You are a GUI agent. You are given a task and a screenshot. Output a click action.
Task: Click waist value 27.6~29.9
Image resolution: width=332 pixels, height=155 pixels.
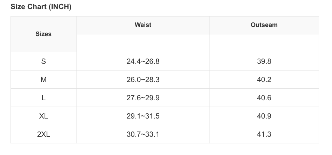click(x=143, y=98)
